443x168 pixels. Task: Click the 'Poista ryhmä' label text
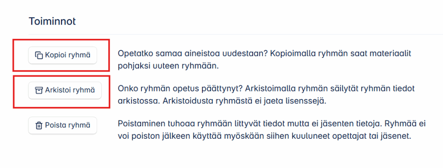click(x=68, y=125)
